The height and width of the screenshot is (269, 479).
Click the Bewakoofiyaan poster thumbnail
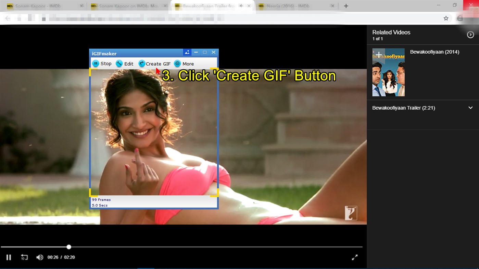(x=388, y=72)
